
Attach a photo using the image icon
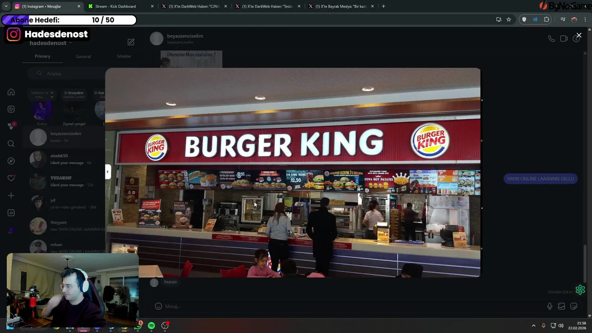pyautogui.click(x=561, y=306)
